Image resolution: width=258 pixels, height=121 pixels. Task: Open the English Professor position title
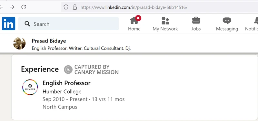[66, 83]
